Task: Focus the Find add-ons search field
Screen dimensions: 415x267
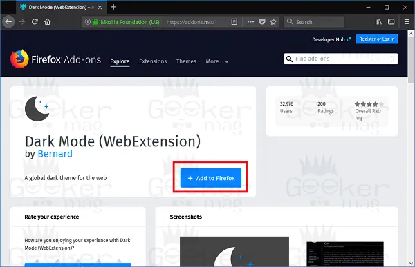Action: tap(340, 59)
